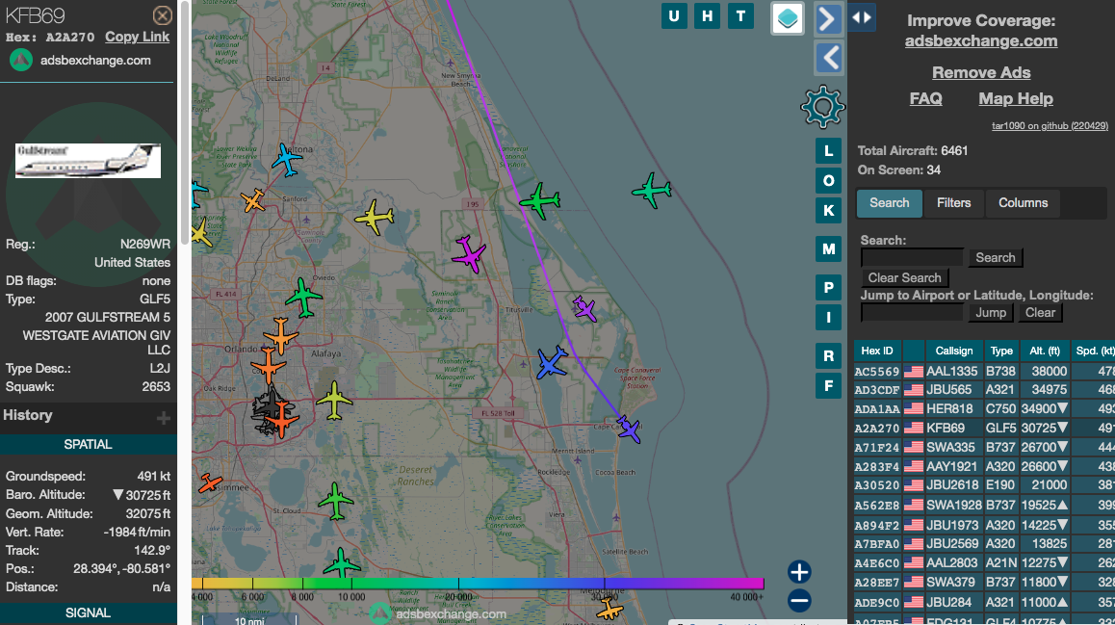Select the JBU2618 aircraft row
Screen dimensions: 1115x625
(x=984, y=485)
